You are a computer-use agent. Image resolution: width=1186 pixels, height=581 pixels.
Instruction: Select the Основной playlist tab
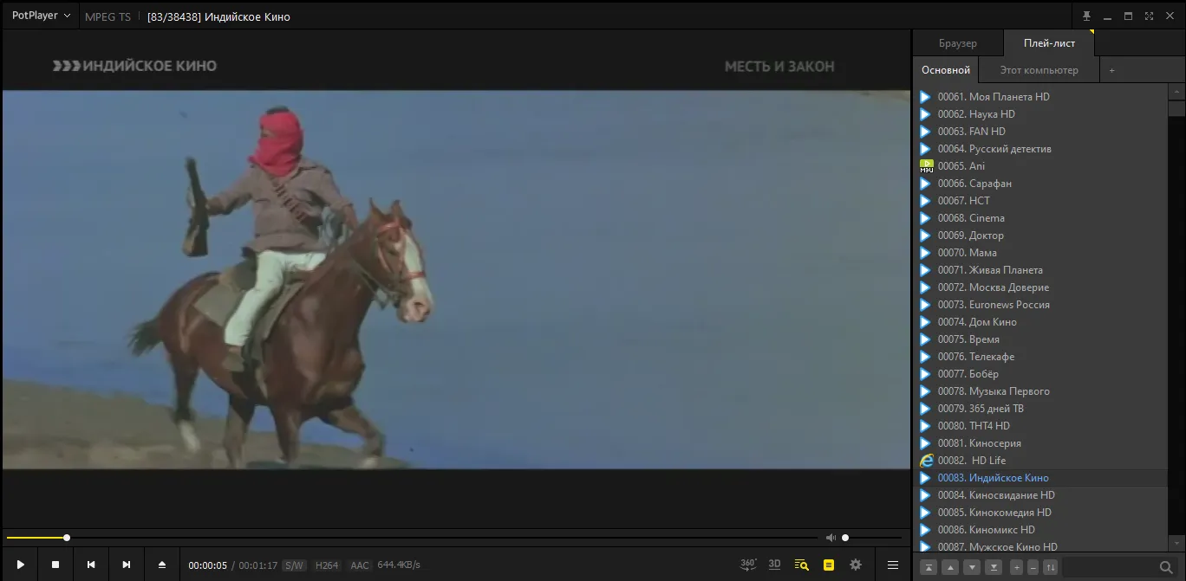946,70
